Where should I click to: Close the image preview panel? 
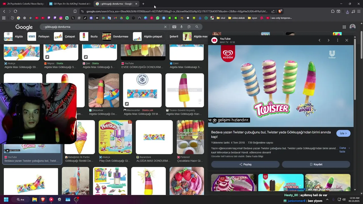[x=347, y=40]
